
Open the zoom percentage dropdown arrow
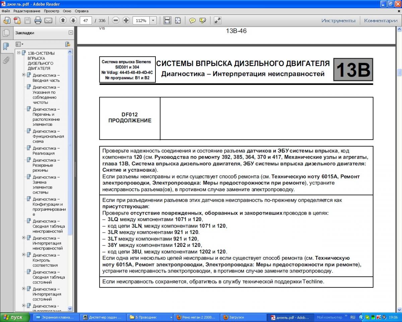click(x=153, y=20)
